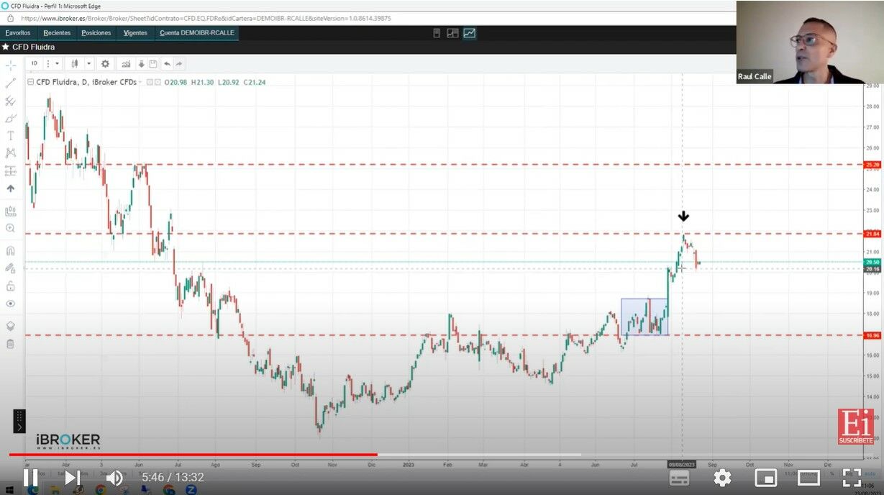Click the Cuenta DEMOIBR-RCALLE button
This screenshot has width=884, height=495.
(x=196, y=32)
